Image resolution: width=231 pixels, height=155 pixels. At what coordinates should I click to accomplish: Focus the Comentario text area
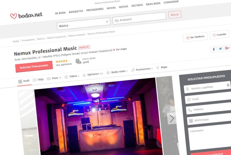click(x=210, y=138)
